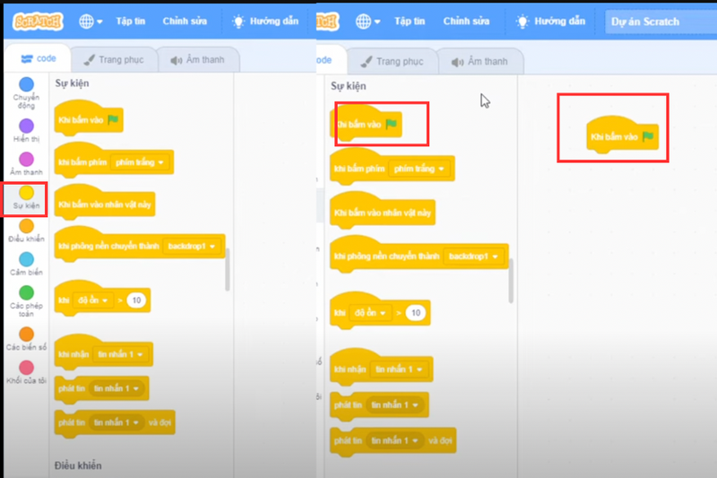Click green flag on workspace block
The image size is (717, 478).
(648, 135)
